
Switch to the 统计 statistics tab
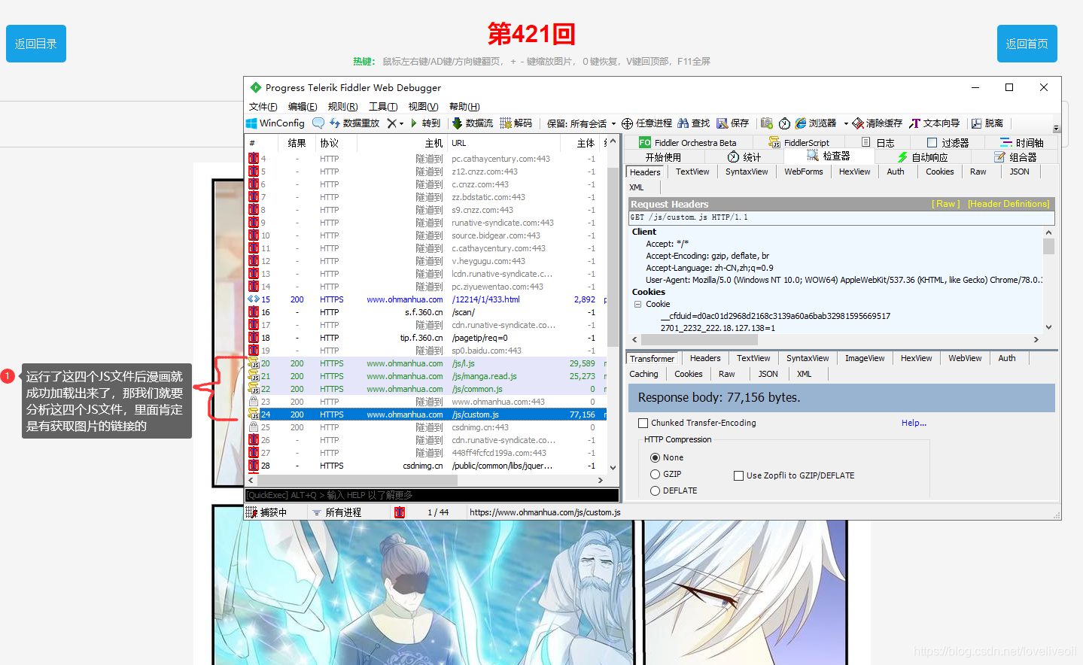point(744,157)
